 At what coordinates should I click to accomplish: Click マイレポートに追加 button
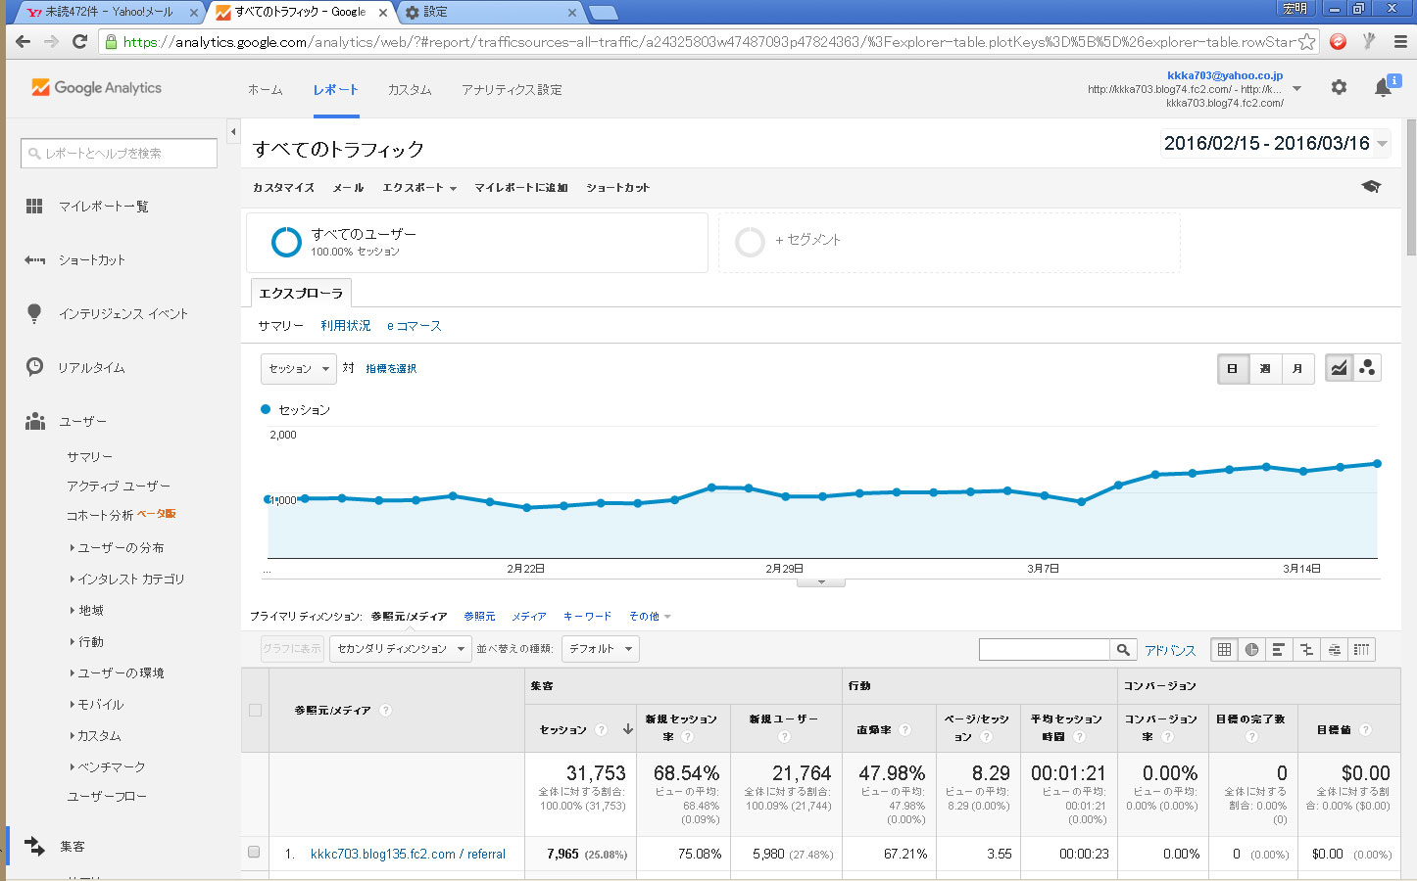tap(521, 187)
